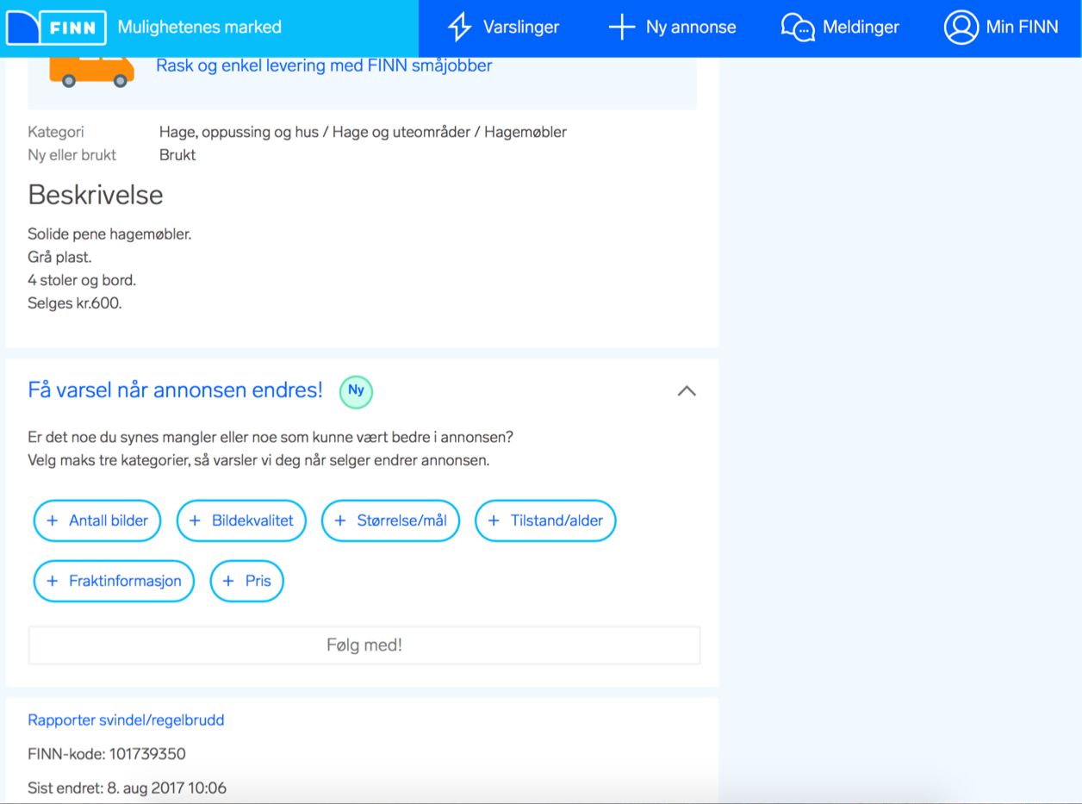Image resolution: width=1082 pixels, height=804 pixels.
Task: Enable the Pris category chip
Action: [x=247, y=581]
